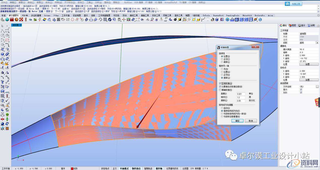Select 自动(A) isocurve direction option
Image resolution: width=320 pixels, height=170 pixels.
click(222, 108)
